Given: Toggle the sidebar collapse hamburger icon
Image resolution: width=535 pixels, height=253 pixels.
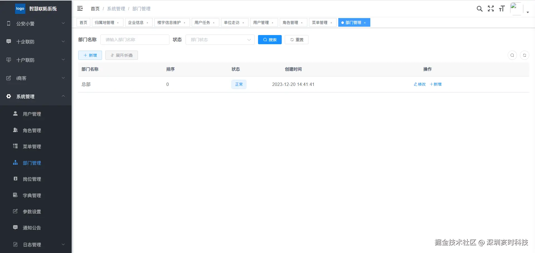Looking at the screenshot, I should coord(80,9).
